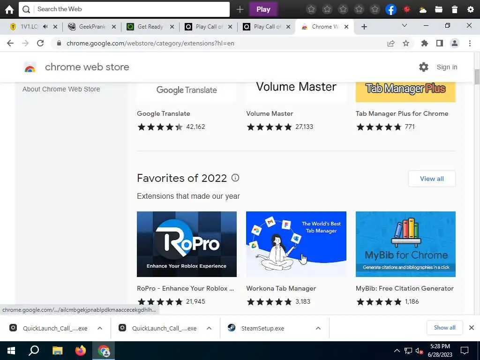
Task: Reload the page
Action: click(x=40, y=43)
